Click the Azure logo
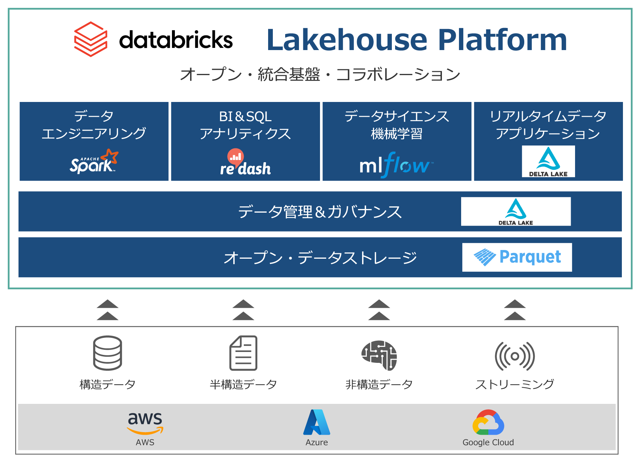 (x=317, y=422)
